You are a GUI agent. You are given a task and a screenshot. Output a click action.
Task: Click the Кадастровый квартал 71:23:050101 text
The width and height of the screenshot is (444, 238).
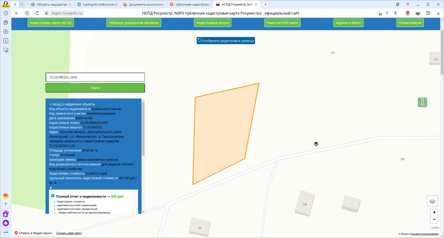(x=76, y=127)
